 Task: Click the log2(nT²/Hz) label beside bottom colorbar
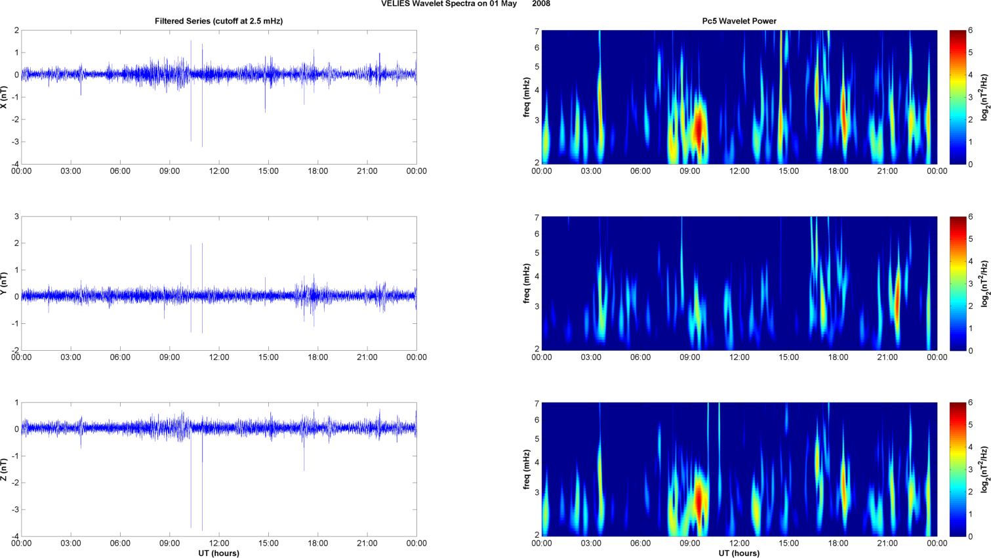[x=985, y=469]
